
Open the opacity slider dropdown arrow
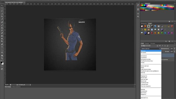click(174, 49)
